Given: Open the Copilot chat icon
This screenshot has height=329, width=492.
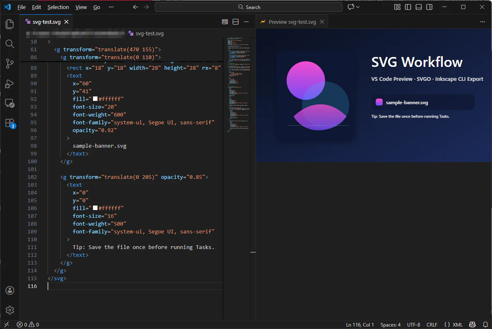Looking at the screenshot, I should click(351, 7).
